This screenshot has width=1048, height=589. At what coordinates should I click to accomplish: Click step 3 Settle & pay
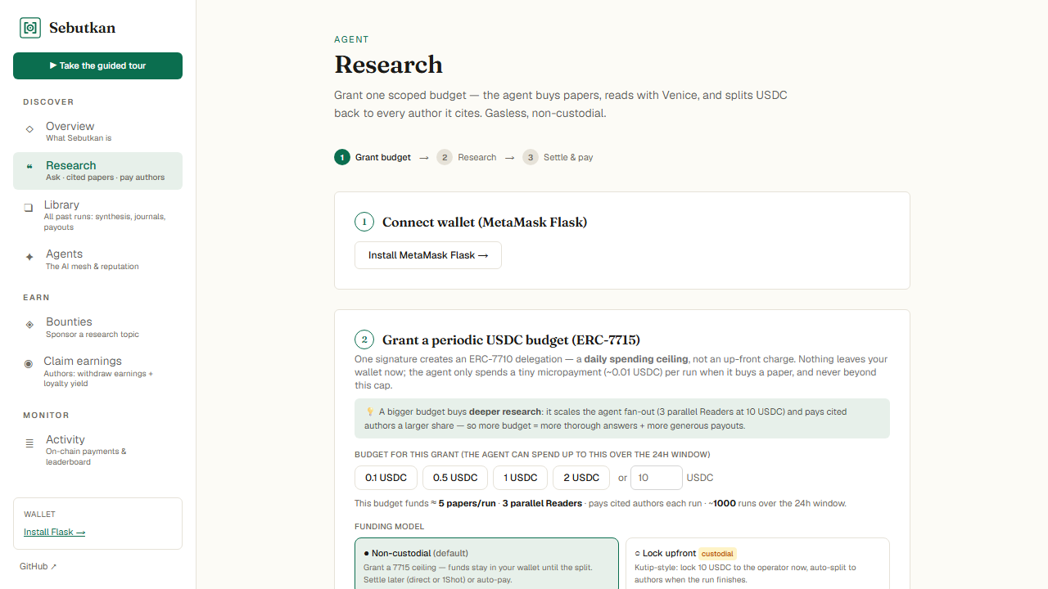[x=558, y=157]
